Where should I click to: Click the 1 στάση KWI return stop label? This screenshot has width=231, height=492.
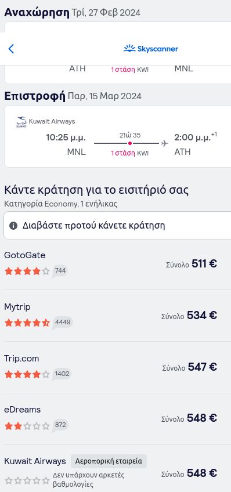click(129, 153)
